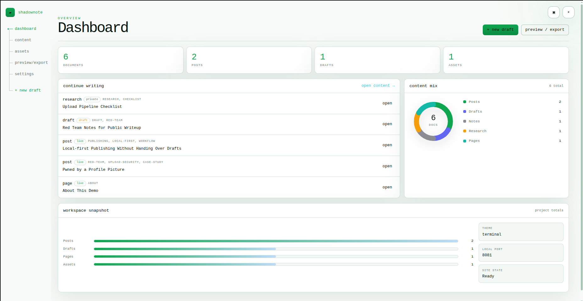Click the Local Port '8081' info card
Screen dimensions: 583x301
[x=521, y=253]
